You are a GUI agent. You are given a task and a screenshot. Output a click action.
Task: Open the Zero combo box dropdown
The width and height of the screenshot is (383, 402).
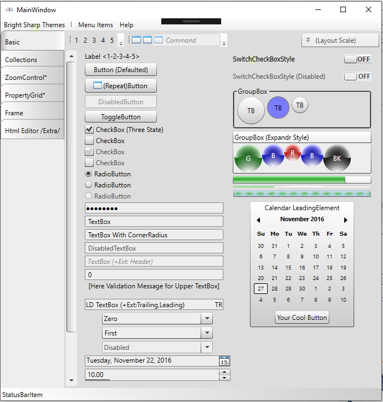[x=206, y=319]
